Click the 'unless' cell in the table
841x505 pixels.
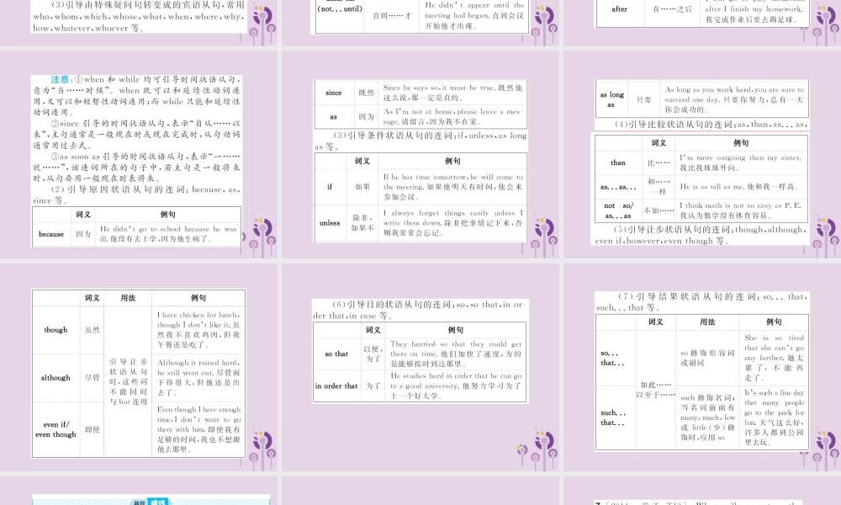click(x=330, y=223)
